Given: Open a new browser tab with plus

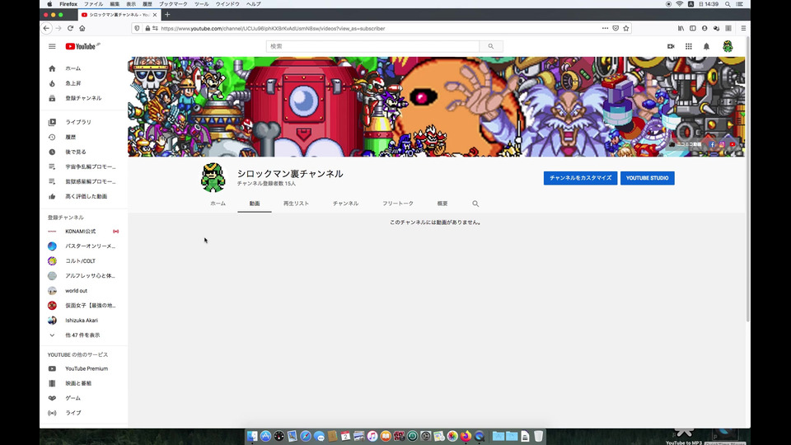Looking at the screenshot, I should click(x=167, y=15).
